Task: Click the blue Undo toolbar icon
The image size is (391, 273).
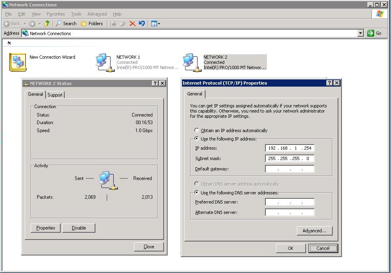Action: pyautogui.click(x=142, y=24)
